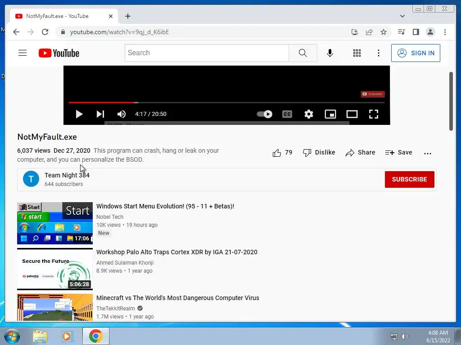This screenshot has height=345, width=461.
Task: Share the NotMyFault.exe video
Action: click(361, 153)
